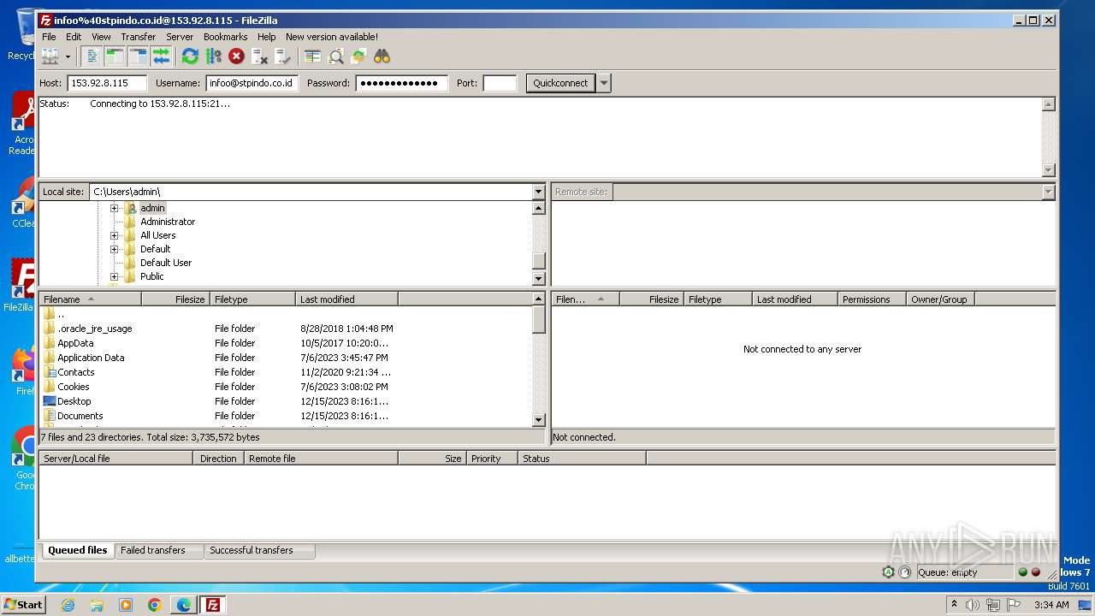Open the Server menu
The height and width of the screenshot is (616, 1095).
click(x=180, y=37)
